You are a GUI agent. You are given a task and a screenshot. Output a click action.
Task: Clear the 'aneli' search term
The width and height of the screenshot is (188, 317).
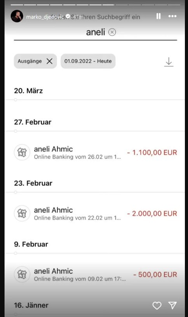(112, 32)
